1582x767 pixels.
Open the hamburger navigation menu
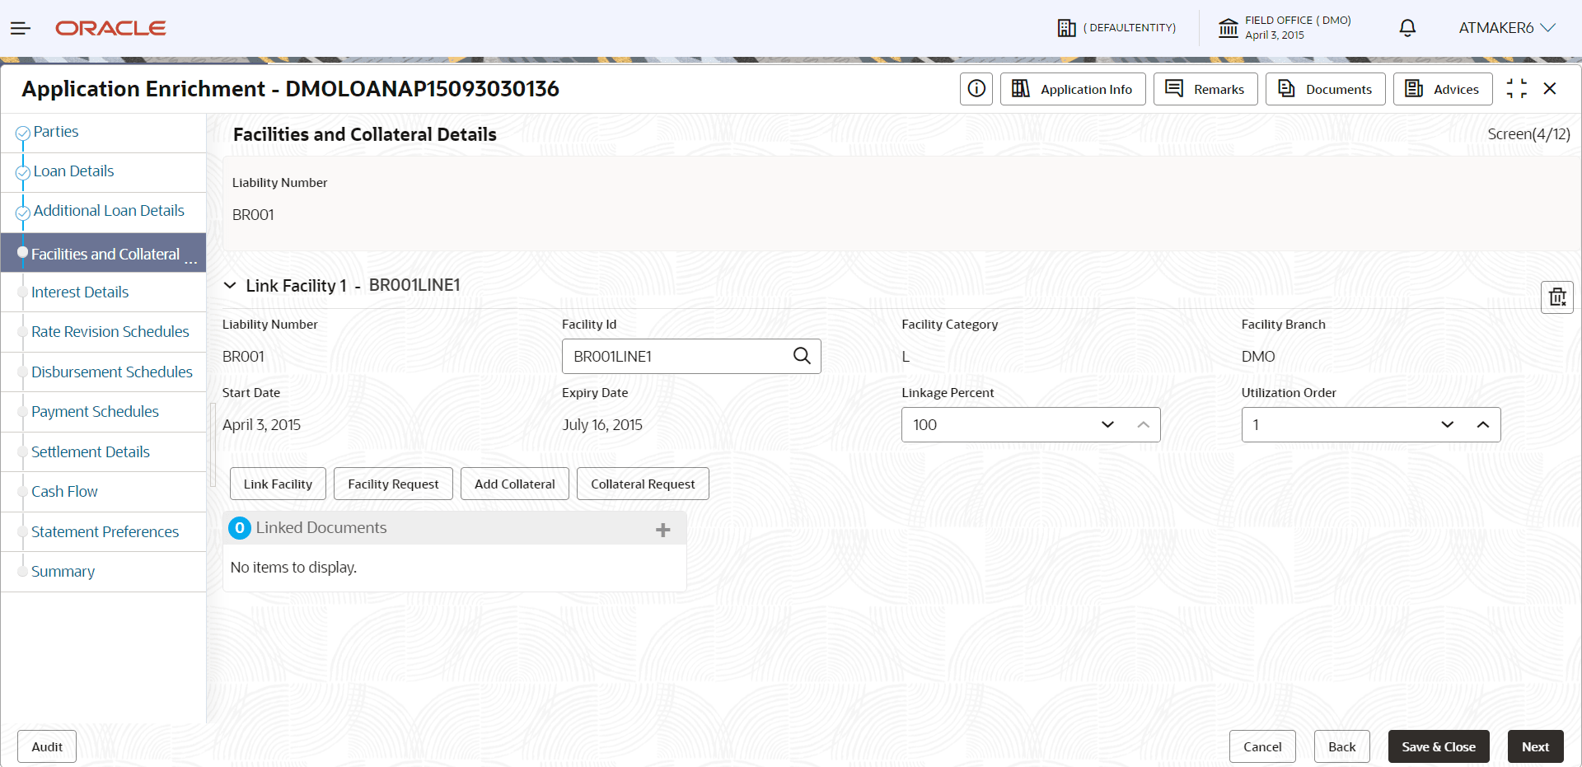21,28
